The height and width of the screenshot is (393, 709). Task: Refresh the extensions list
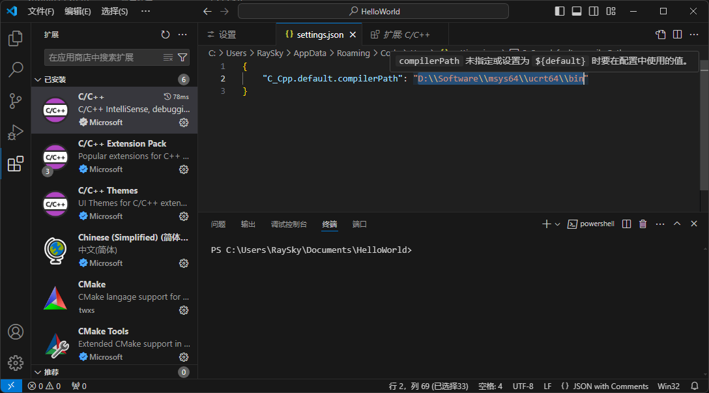pyautogui.click(x=166, y=35)
